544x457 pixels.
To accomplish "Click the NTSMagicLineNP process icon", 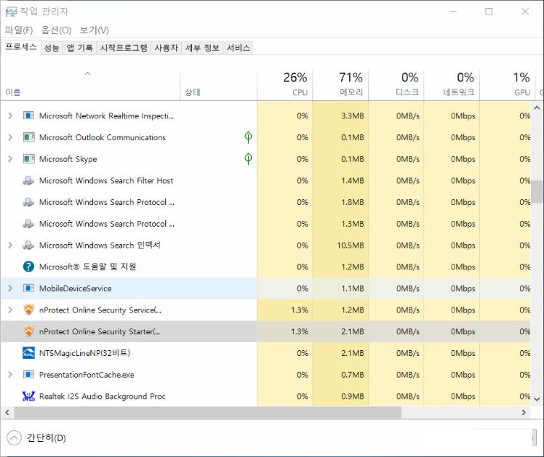I will (x=28, y=353).
